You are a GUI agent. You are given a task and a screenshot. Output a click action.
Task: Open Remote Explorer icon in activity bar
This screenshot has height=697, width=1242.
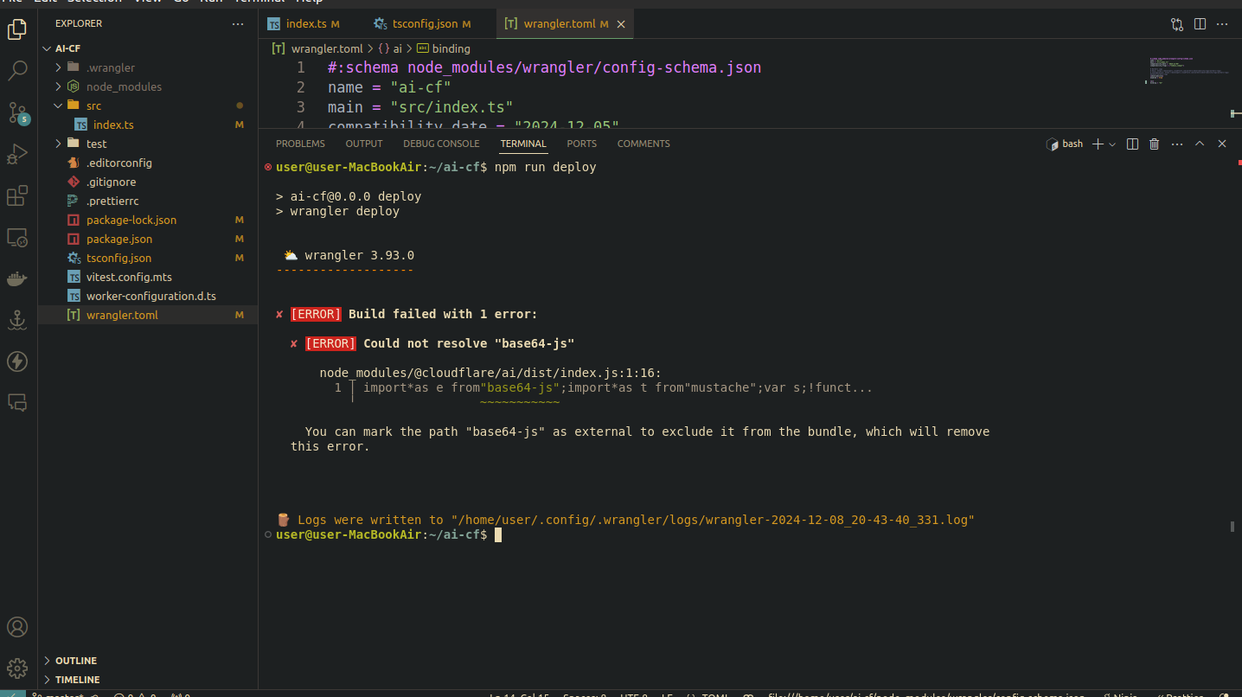[17, 237]
